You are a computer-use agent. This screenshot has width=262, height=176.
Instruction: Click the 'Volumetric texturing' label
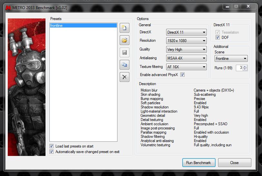[x=156, y=145]
